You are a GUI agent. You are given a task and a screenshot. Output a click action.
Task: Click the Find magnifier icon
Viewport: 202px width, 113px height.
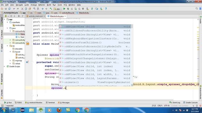pyautogui.click(x=34, y=9)
